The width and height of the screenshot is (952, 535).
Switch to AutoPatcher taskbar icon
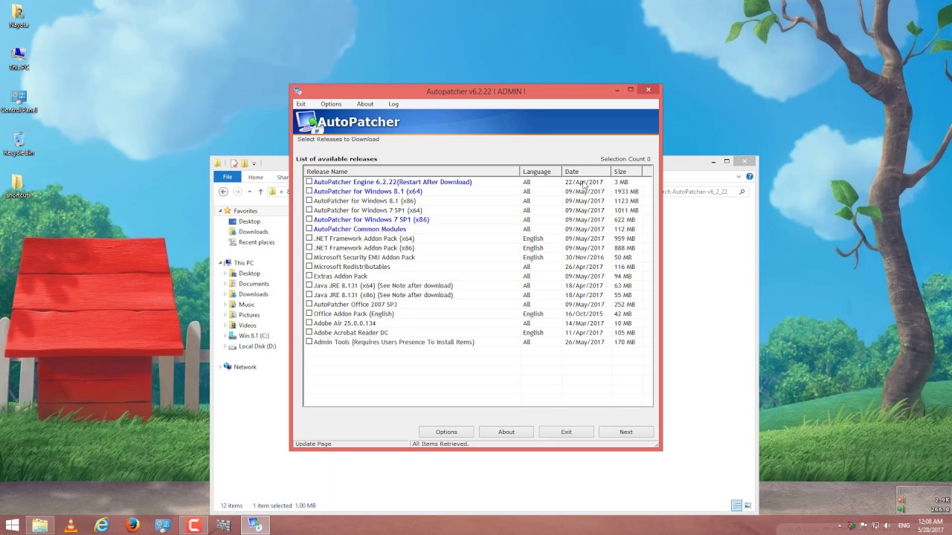pos(255,525)
